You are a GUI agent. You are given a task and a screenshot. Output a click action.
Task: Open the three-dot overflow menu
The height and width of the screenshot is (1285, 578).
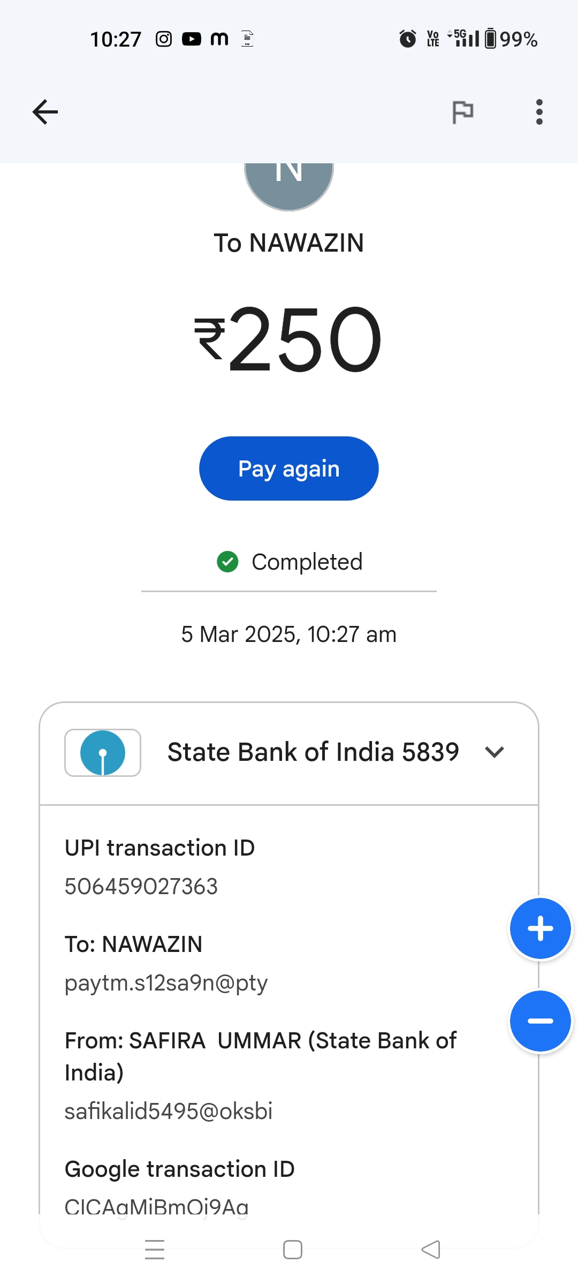tap(539, 112)
